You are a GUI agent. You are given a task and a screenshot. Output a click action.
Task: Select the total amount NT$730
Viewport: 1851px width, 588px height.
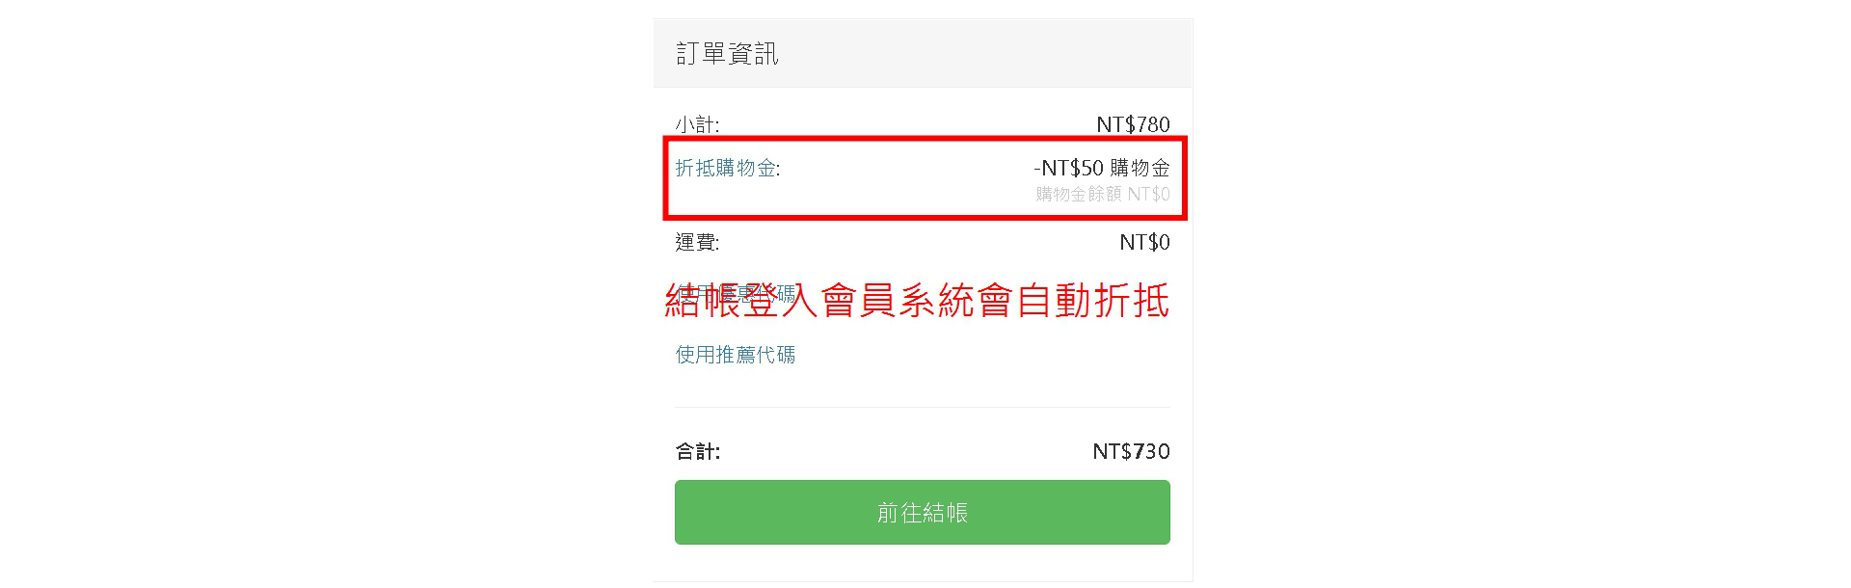point(1131,451)
